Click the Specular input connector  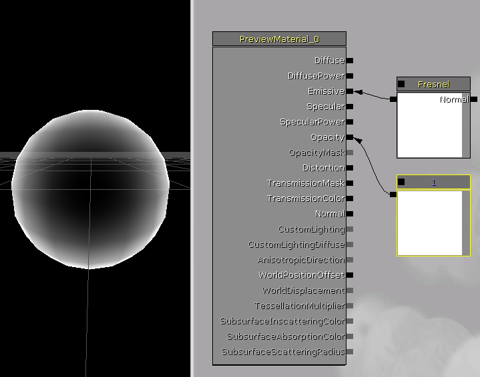tap(350, 107)
